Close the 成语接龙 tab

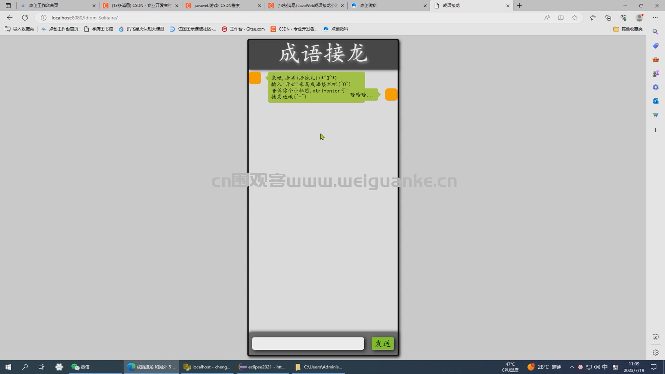click(508, 6)
